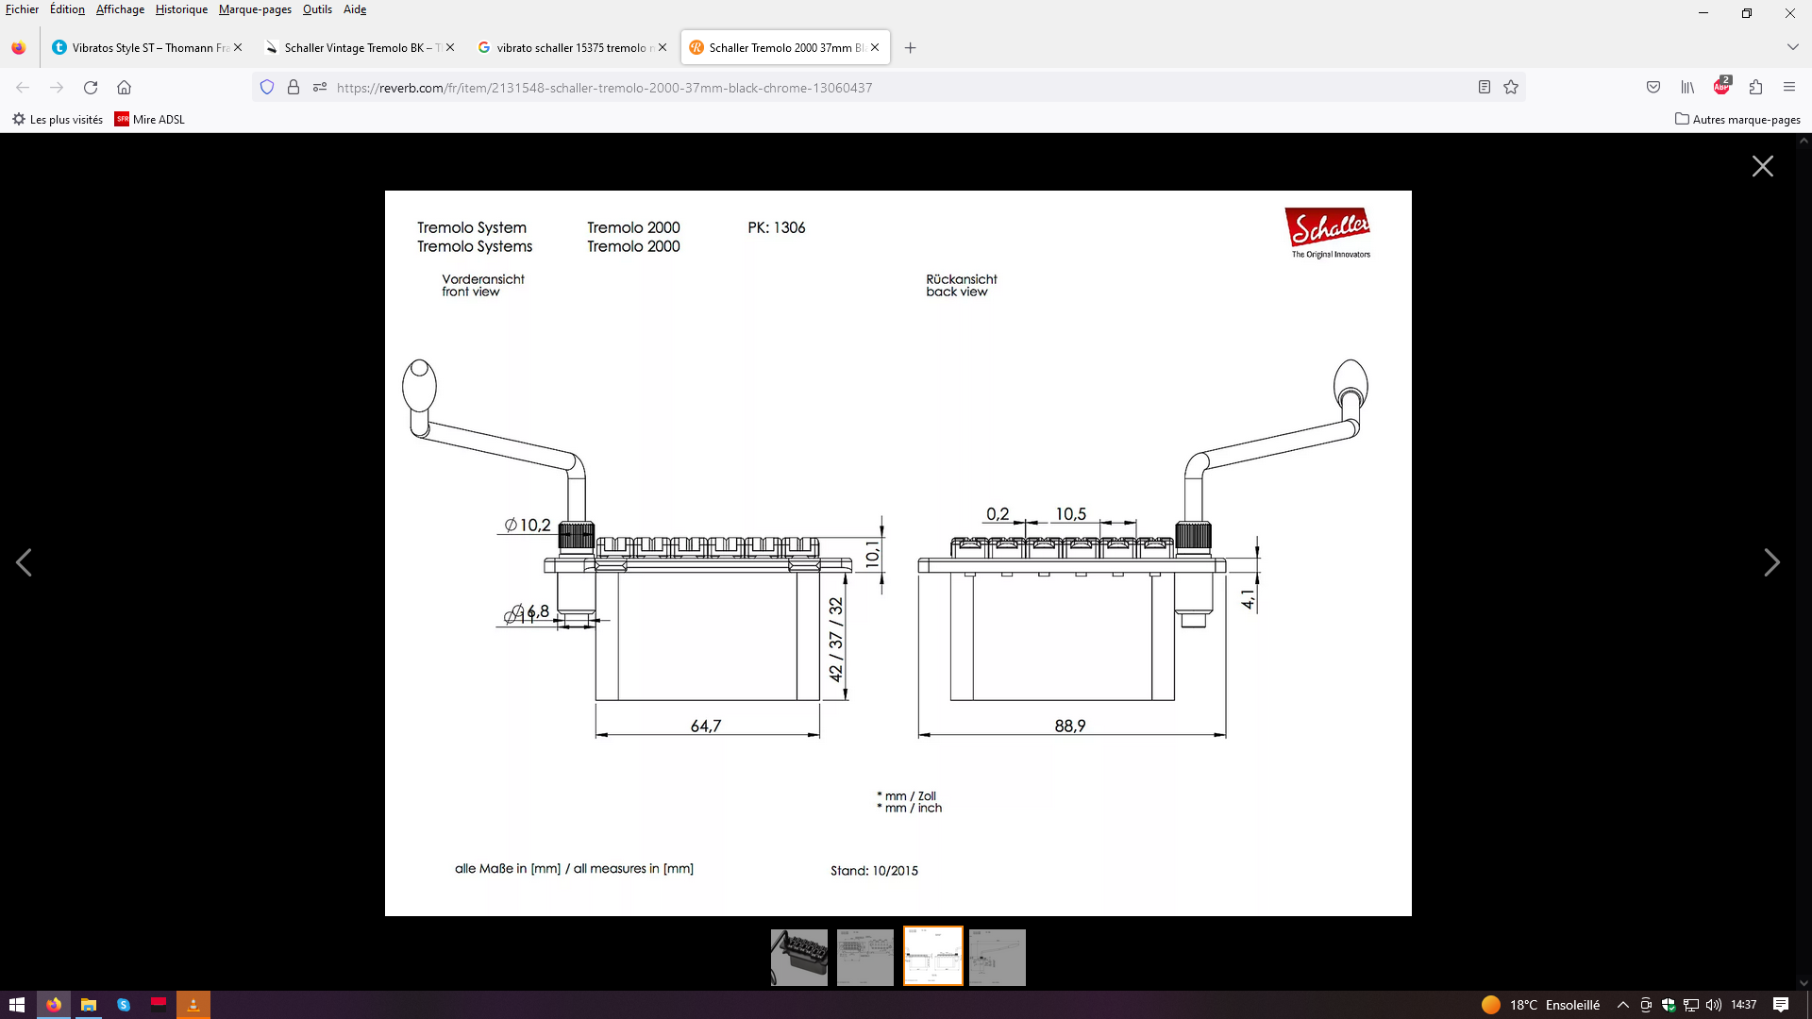
Task: Show hidden system tray icons
Action: click(1623, 1005)
